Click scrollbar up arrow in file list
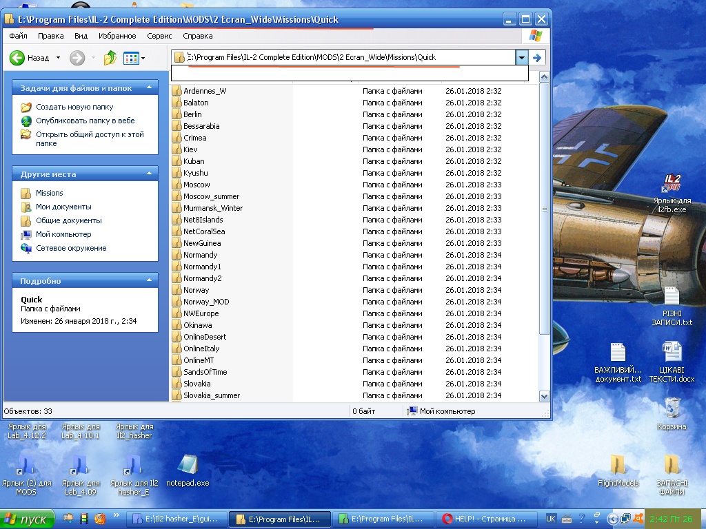This screenshot has height=529, width=706. (544, 77)
